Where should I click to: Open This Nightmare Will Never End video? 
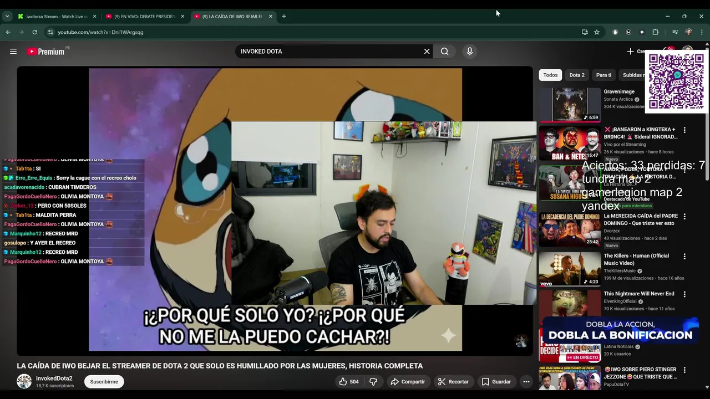[639, 294]
